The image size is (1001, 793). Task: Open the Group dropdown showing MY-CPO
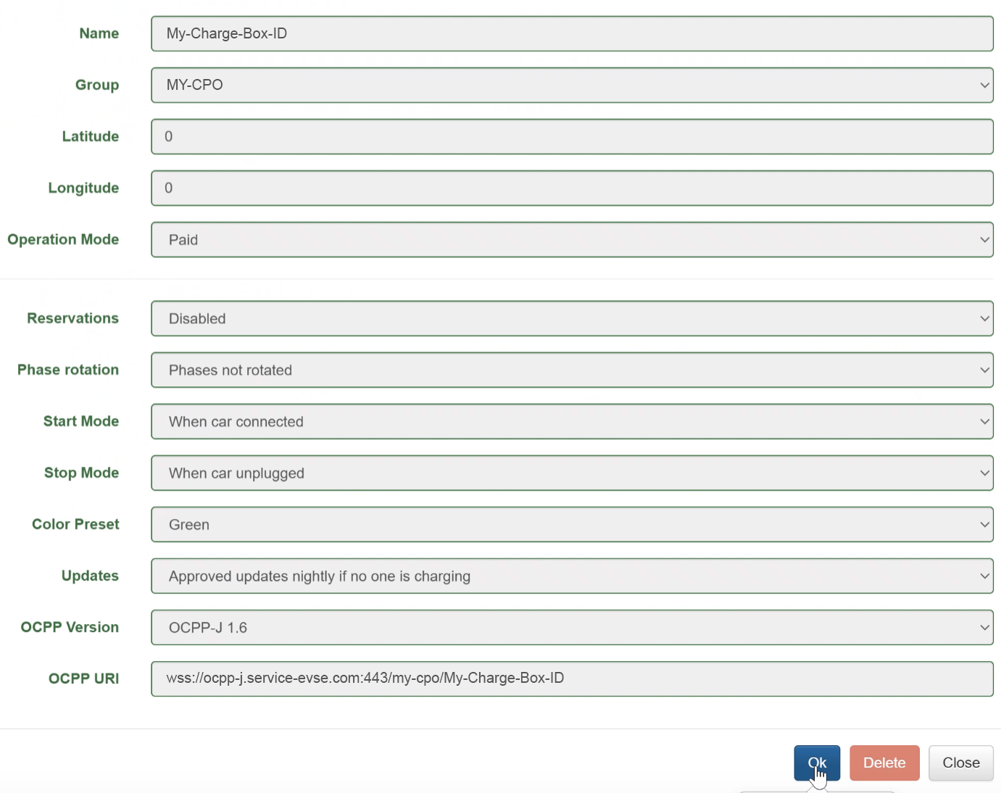571,86
